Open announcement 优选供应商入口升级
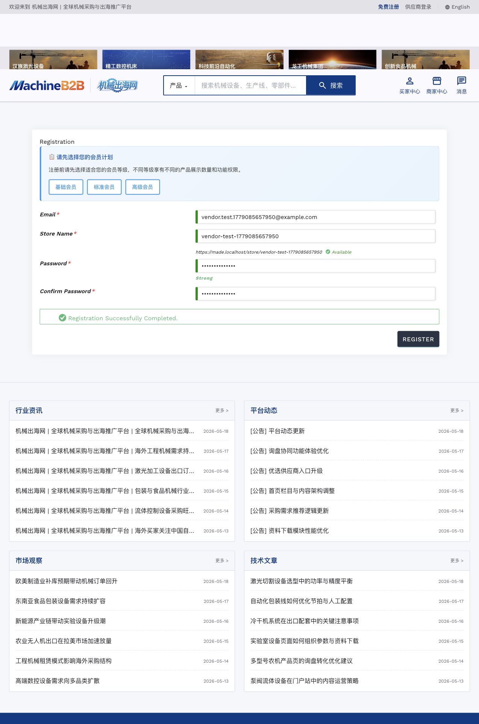 tap(286, 471)
